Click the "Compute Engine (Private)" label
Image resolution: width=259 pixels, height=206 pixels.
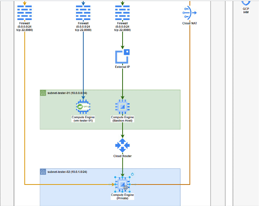pos(122,197)
